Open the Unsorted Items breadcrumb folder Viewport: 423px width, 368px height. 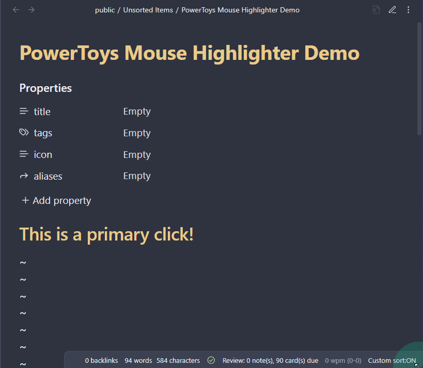148,10
